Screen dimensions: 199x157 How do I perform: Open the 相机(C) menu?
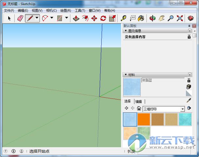click(x=51, y=10)
